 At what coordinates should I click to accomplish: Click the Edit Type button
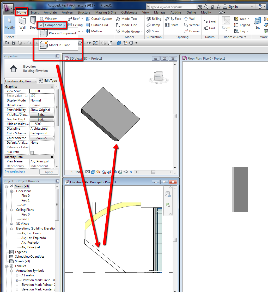coord(48,81)
